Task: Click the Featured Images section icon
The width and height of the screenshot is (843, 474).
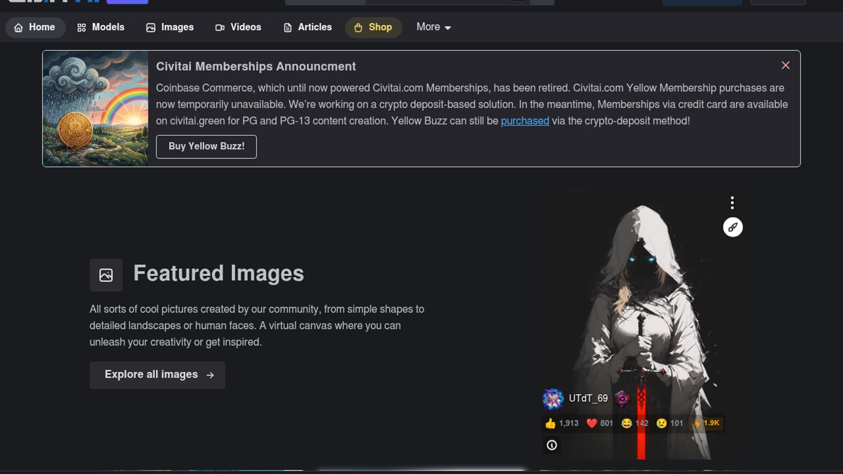Action: pyautogui.click(x=106, y=275)
